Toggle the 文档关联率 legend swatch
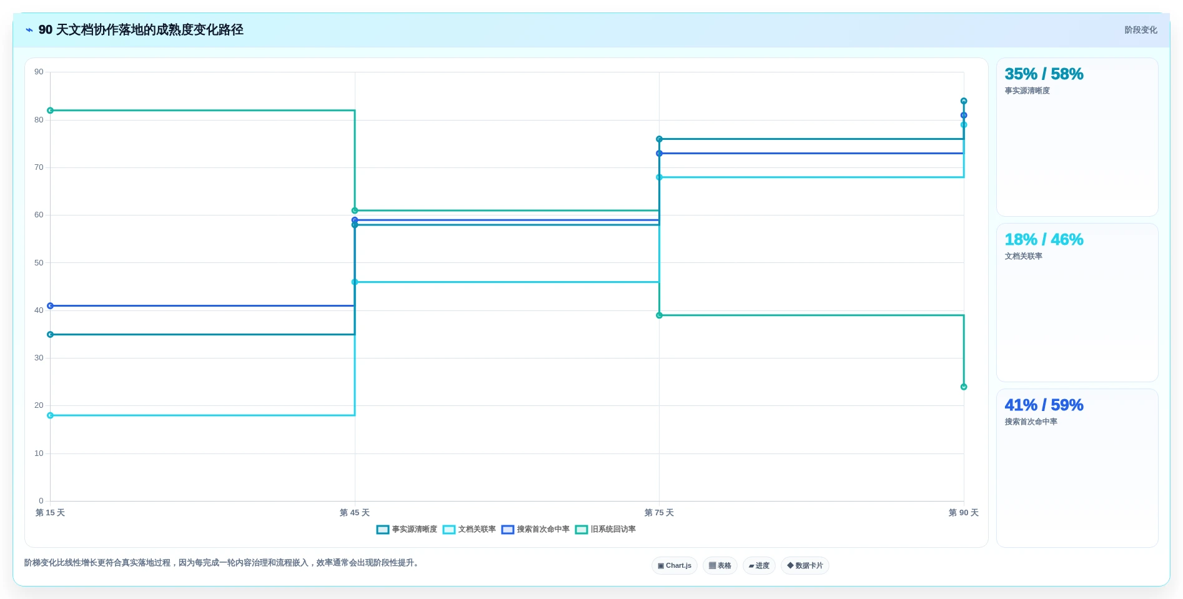Image resolution: width=1183 pixels, height=599 pixels. (x=449, y=530)
